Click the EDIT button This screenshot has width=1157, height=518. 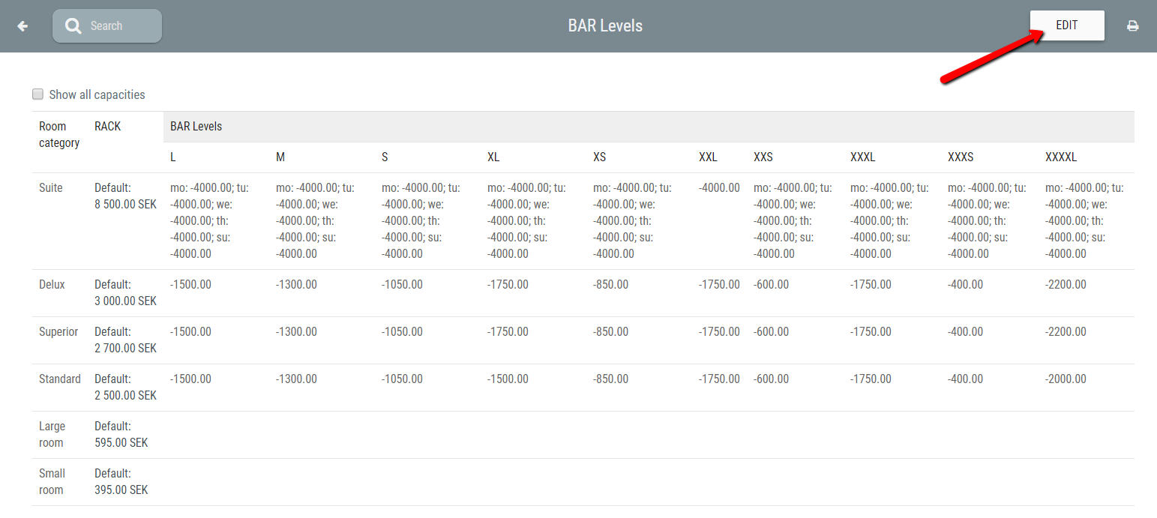tap(1066, 25)
